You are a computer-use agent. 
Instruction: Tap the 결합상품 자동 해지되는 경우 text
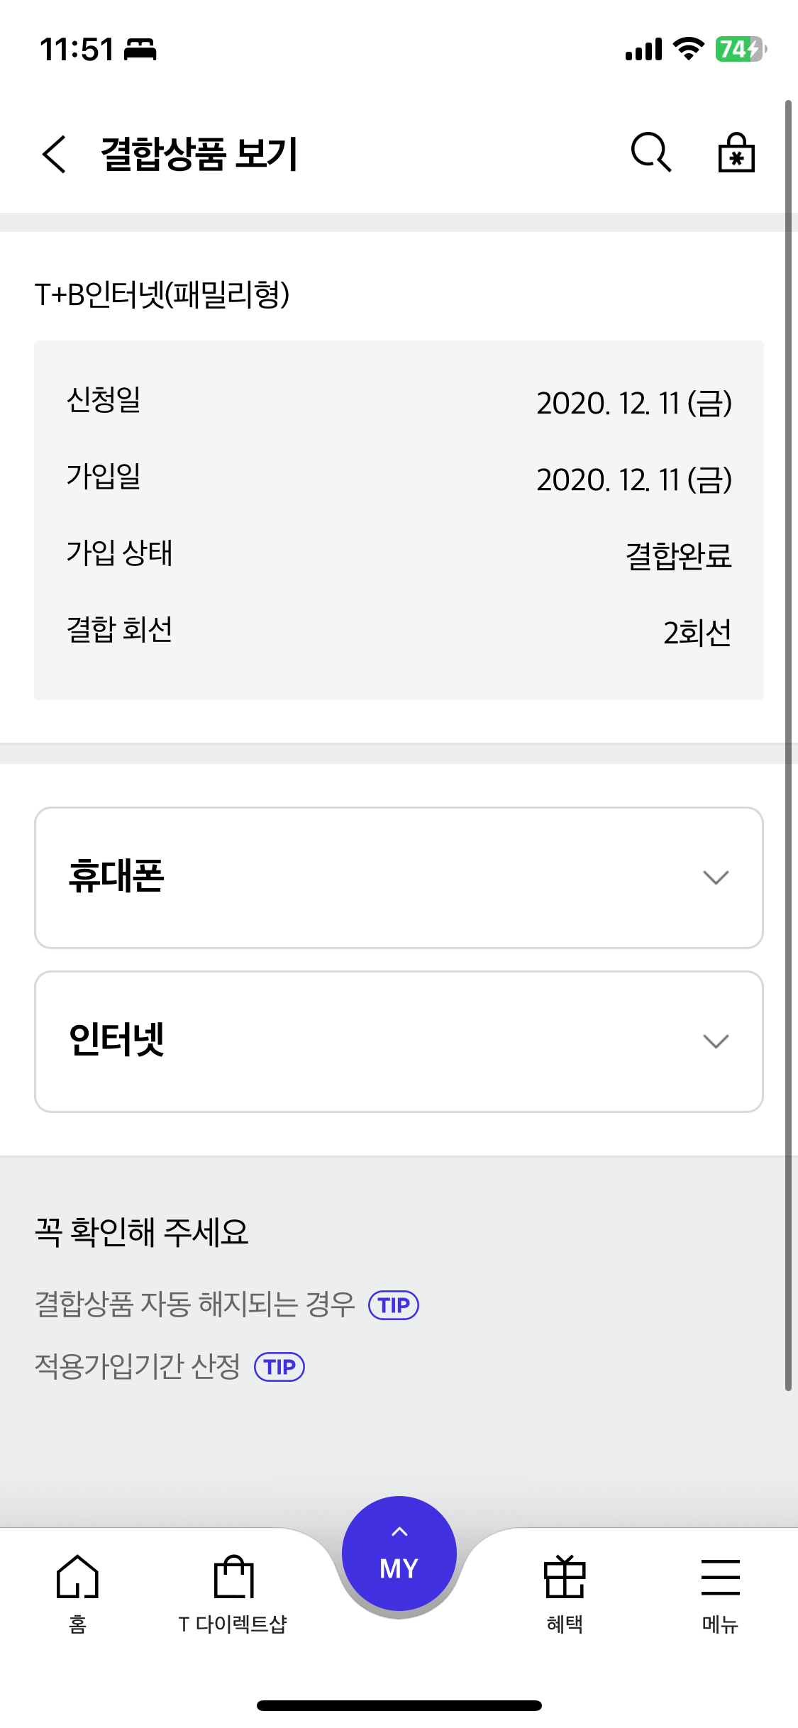(195, 1305)
